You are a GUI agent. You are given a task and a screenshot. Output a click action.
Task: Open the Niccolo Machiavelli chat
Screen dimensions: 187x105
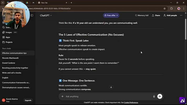click(18, 58)
